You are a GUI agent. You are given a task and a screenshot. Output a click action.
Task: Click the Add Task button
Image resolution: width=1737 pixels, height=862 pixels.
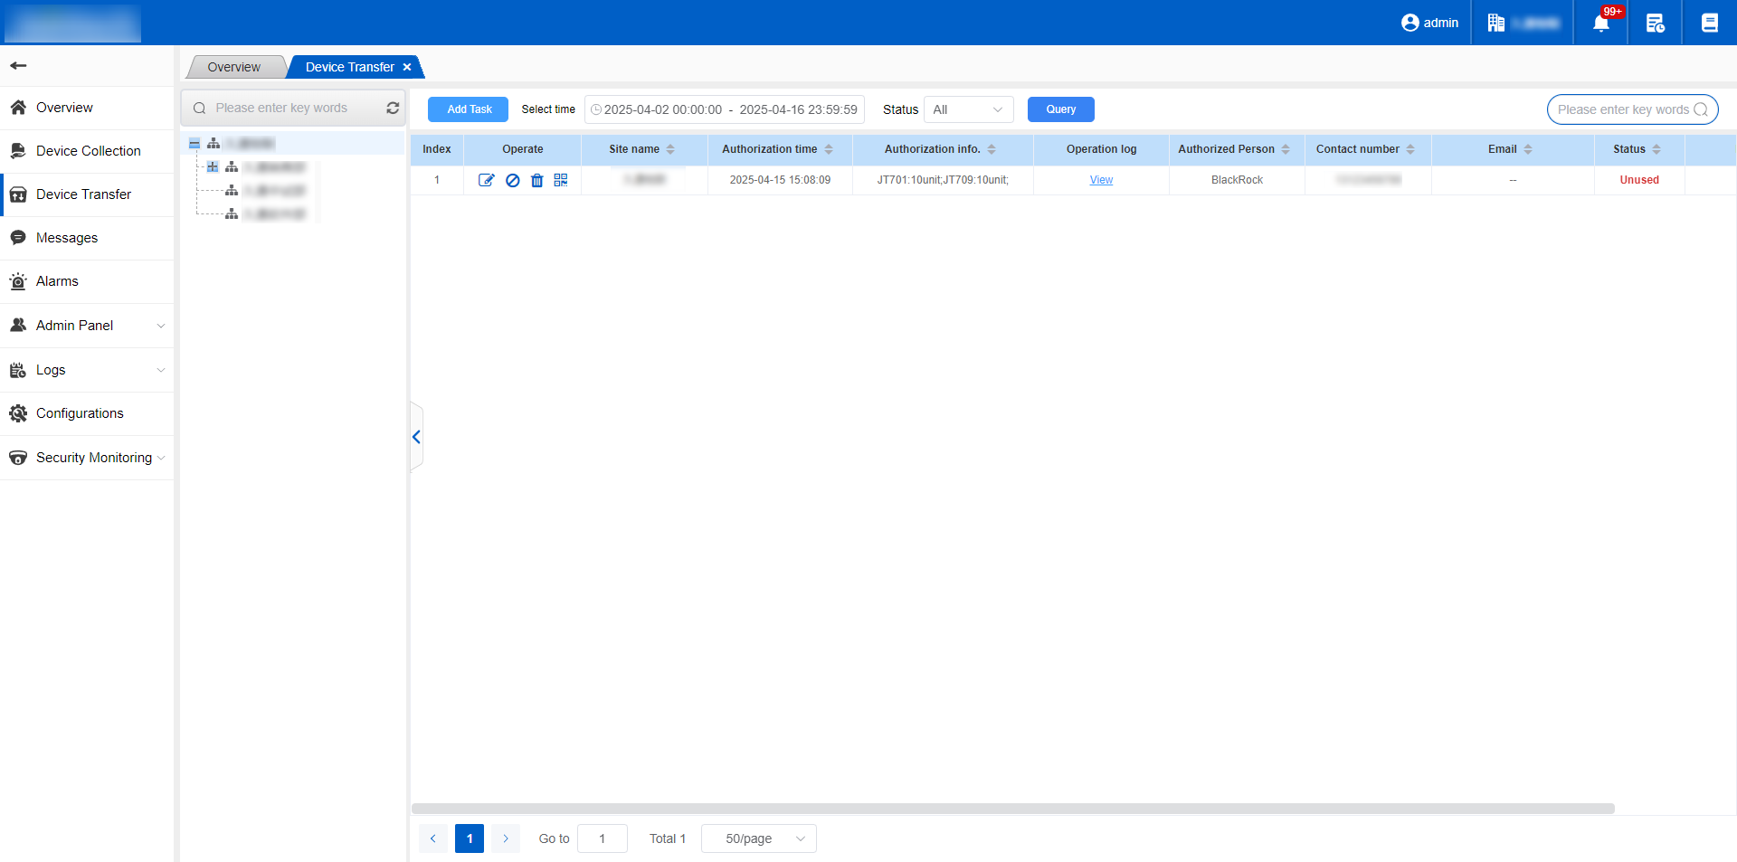[x=469, y=109]
